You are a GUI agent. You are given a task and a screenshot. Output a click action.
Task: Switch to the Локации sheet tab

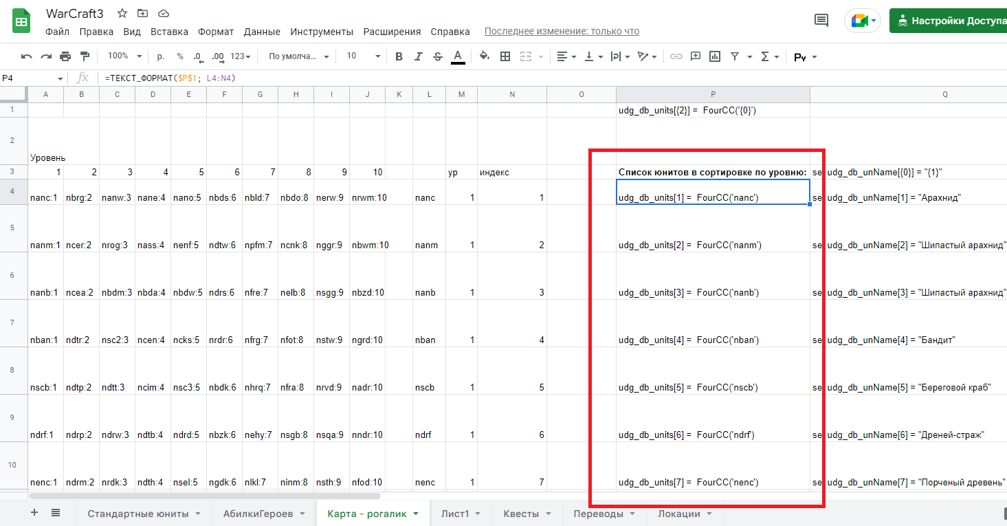(685, 514)
